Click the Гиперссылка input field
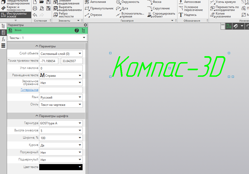Screen dimensions: 249x174 click(61, 90)
